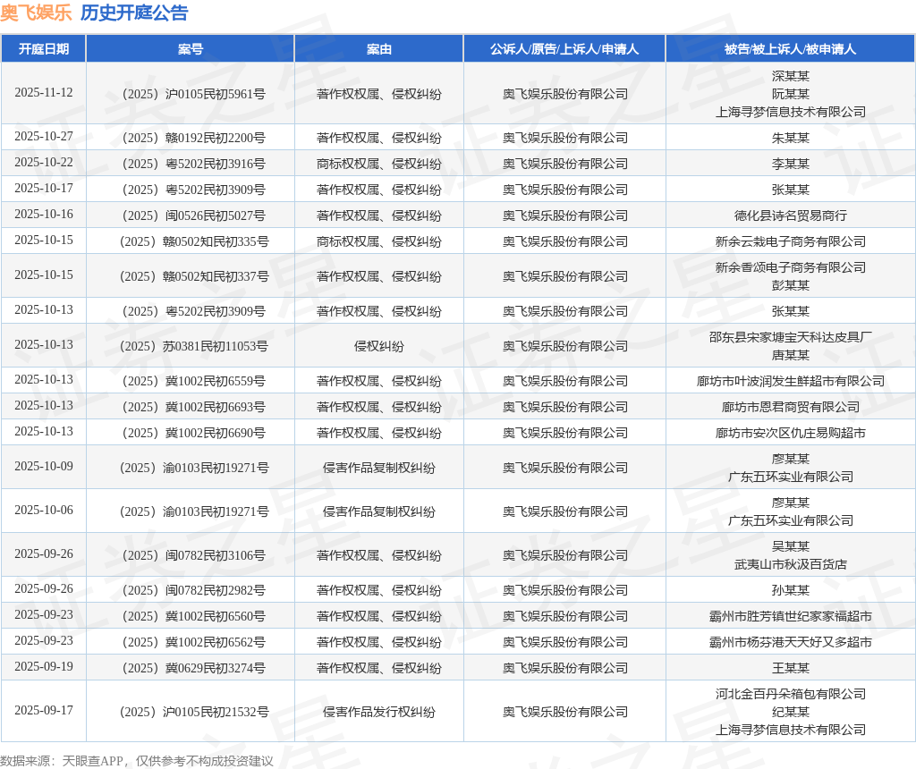Click case number 闽0782民初3106号
The image size is (916, 769).
point(193,555)
